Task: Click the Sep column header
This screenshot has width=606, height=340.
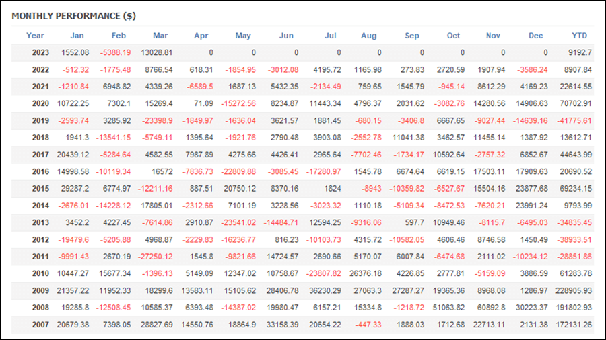Action: pyautogui.click(x=412, y=36)
